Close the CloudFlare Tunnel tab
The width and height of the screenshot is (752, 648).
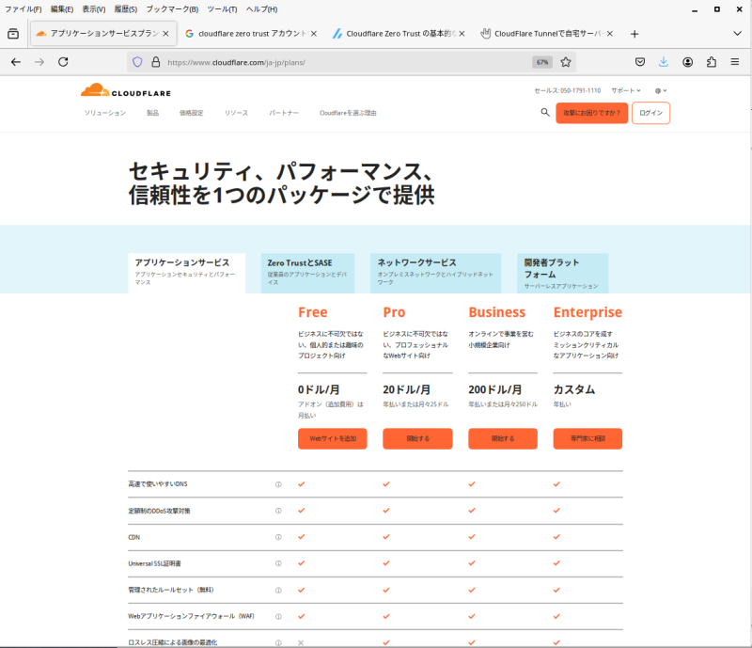(609, 34)
